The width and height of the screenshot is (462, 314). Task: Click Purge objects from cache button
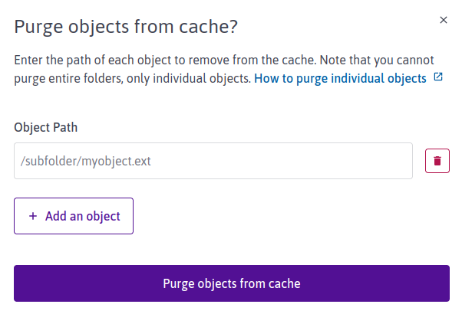click(231, 283)
